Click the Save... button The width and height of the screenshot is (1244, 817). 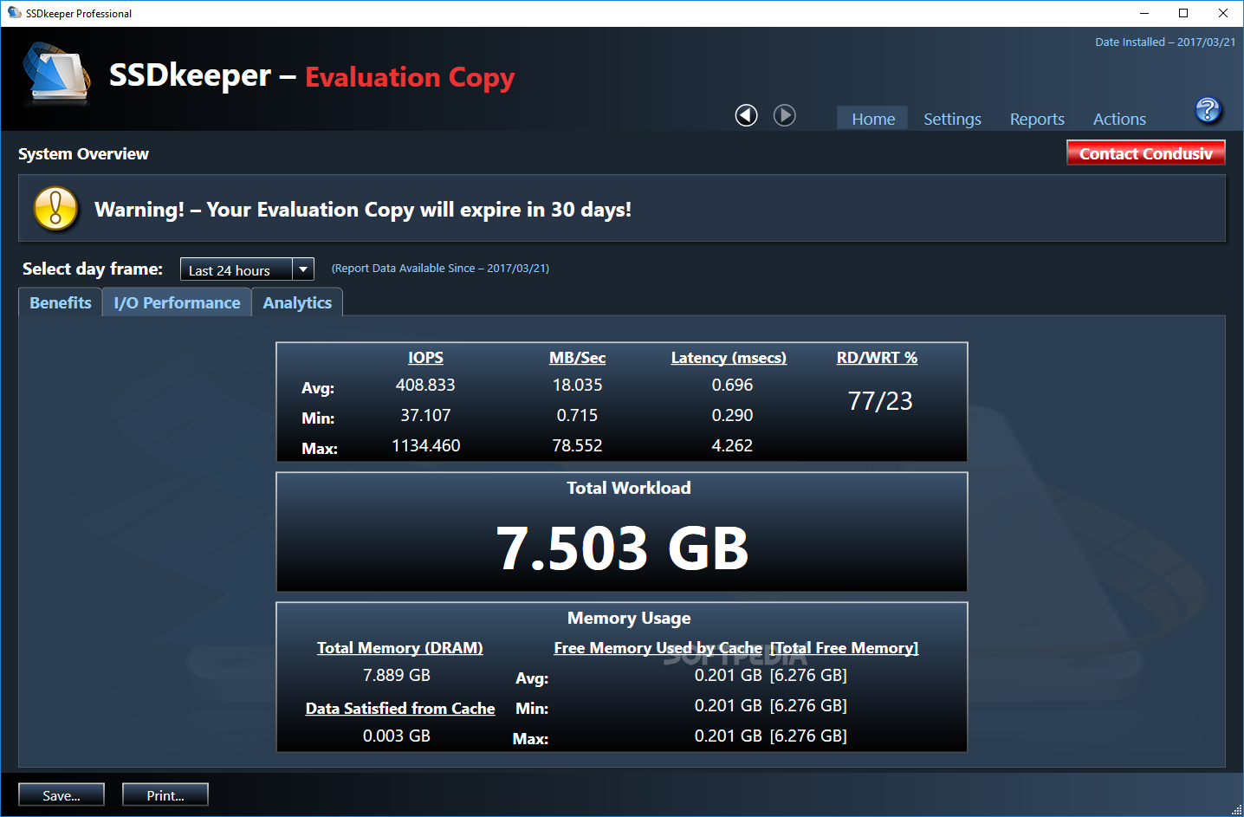[x=62, y=795]
